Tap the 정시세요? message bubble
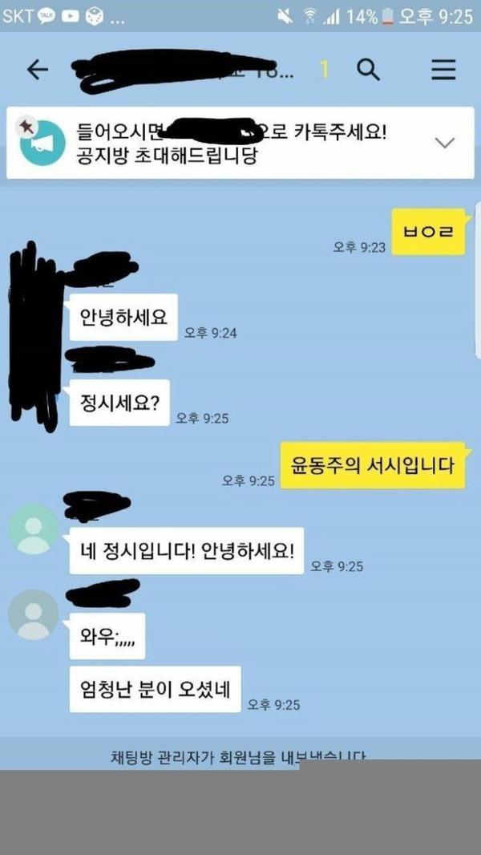 [119, 403]
